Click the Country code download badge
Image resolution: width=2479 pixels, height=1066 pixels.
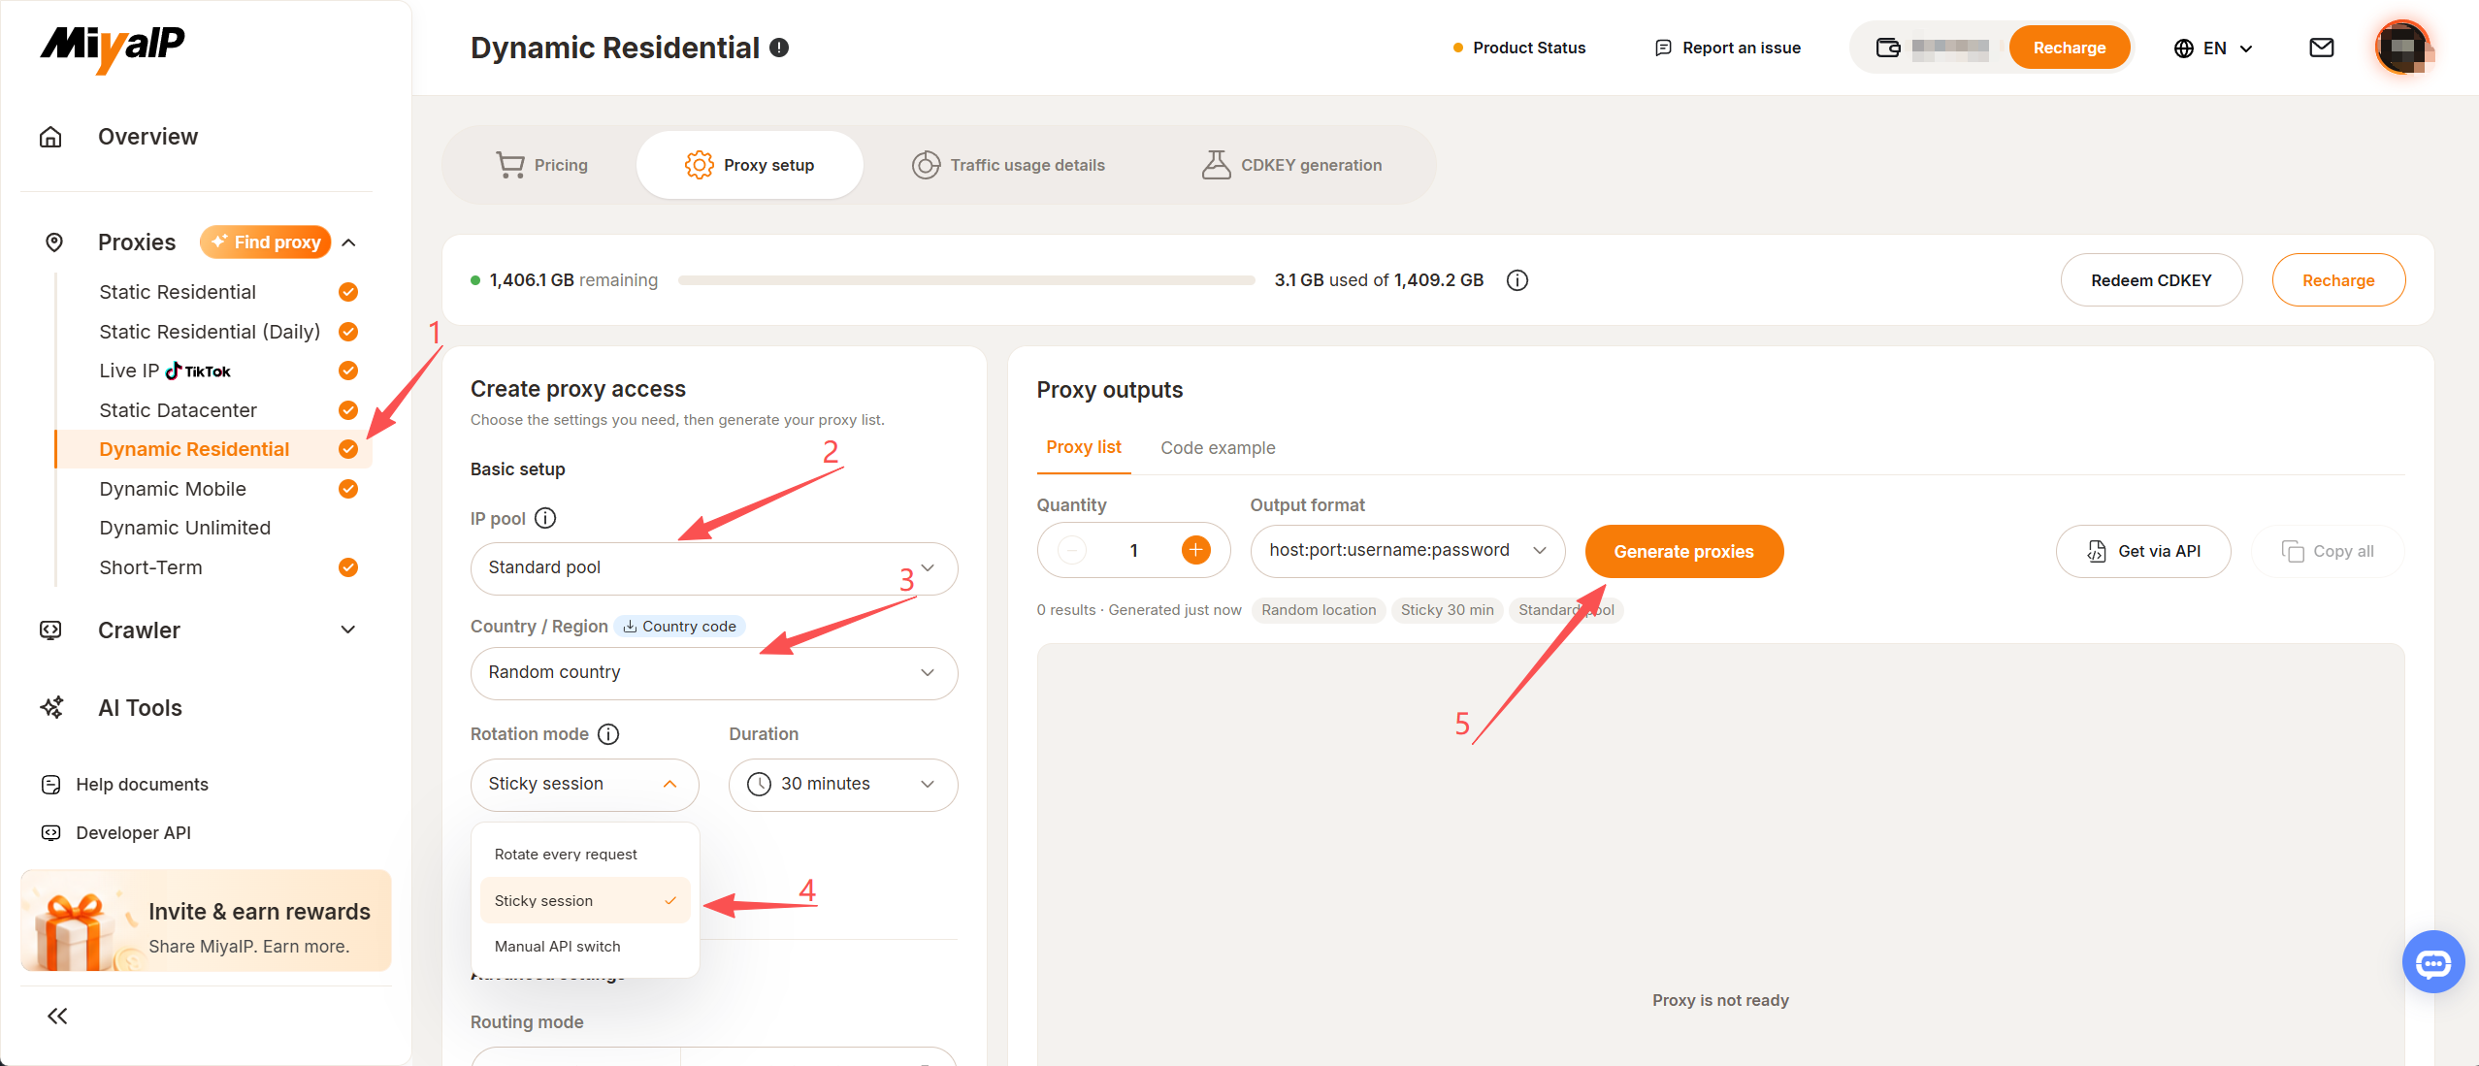[x=679, y=627]
